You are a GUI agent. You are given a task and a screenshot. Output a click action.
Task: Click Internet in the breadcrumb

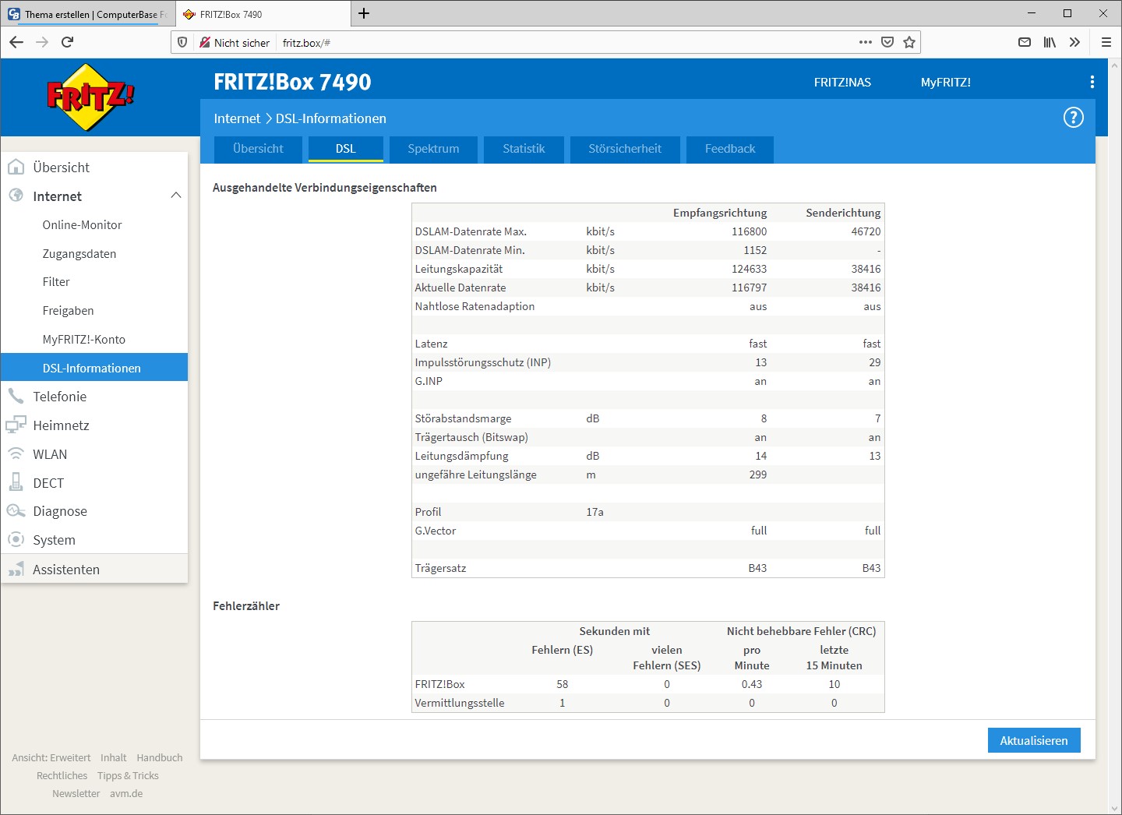tap(237, 118)
